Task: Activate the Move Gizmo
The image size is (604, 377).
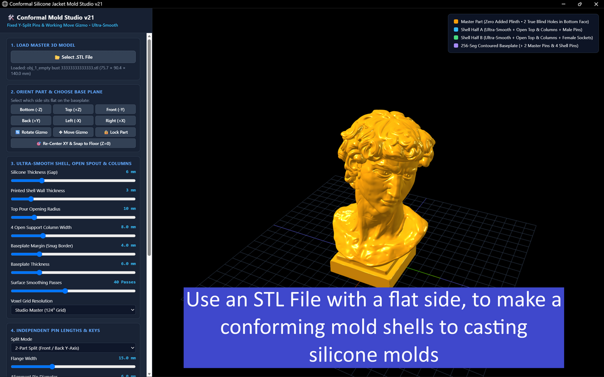Action: point(73,132)
